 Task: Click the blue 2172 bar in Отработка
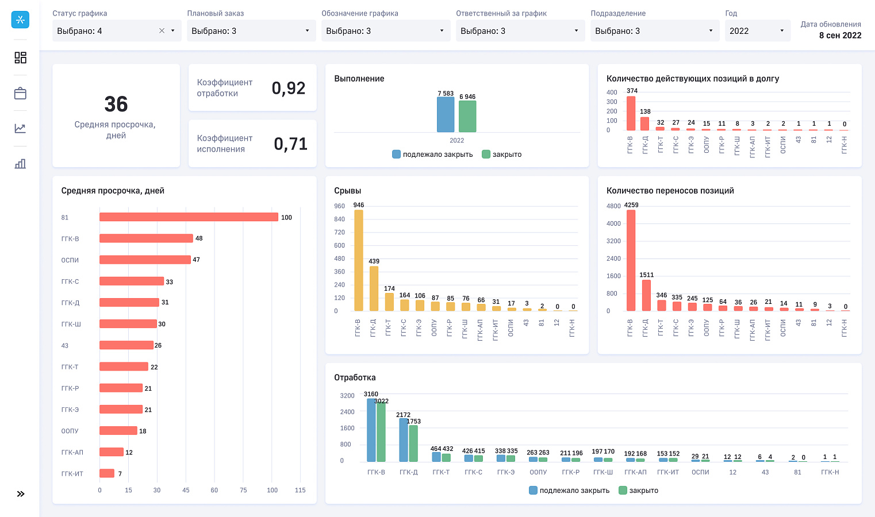coord(404,440)
